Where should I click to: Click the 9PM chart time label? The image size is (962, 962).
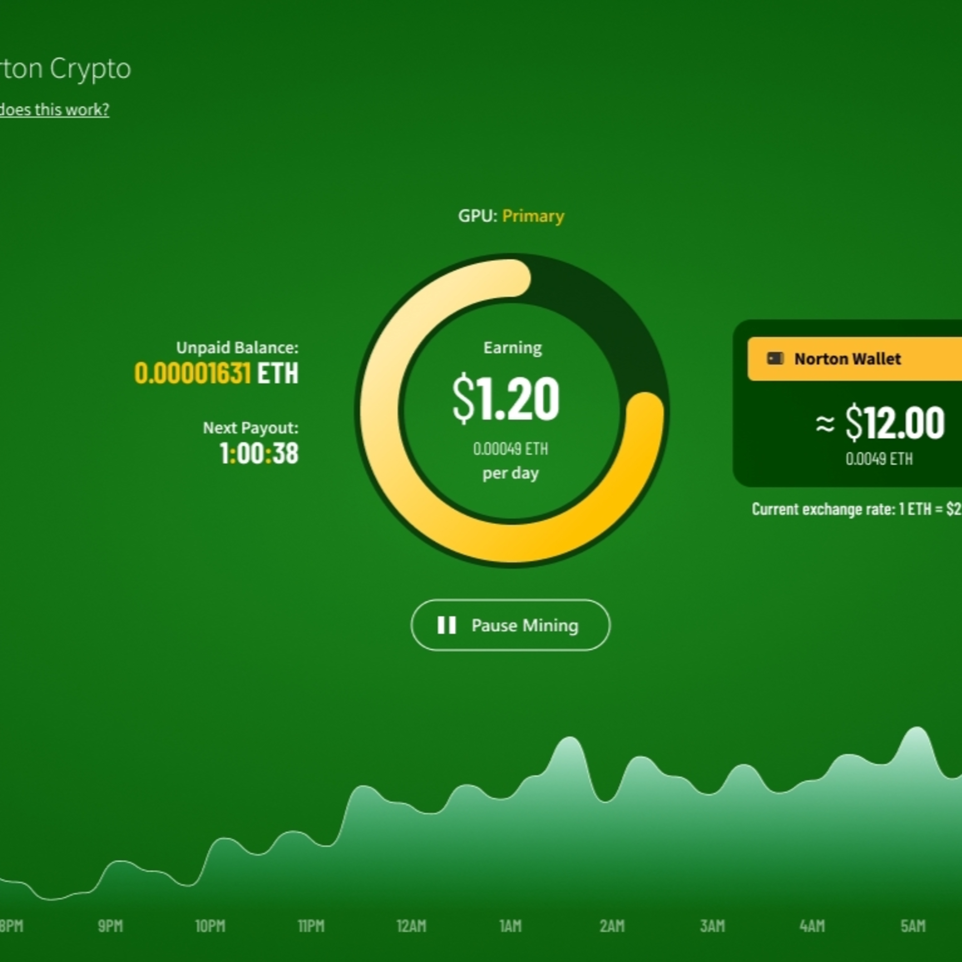(x=110, y=926)
